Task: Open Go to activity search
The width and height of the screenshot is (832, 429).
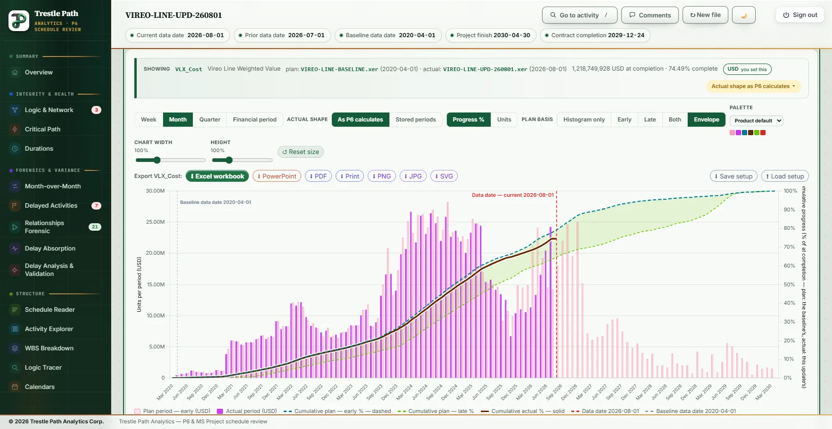Action: coord(579,15)
